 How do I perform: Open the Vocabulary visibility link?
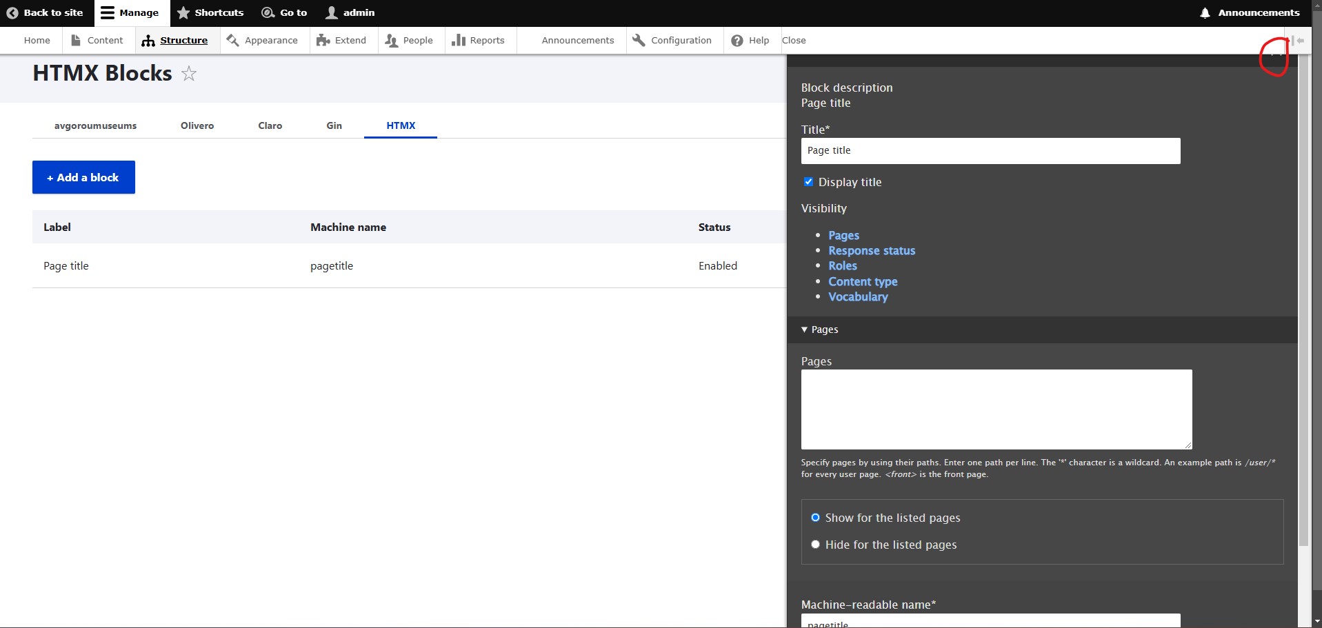click(x=858, y=296)
